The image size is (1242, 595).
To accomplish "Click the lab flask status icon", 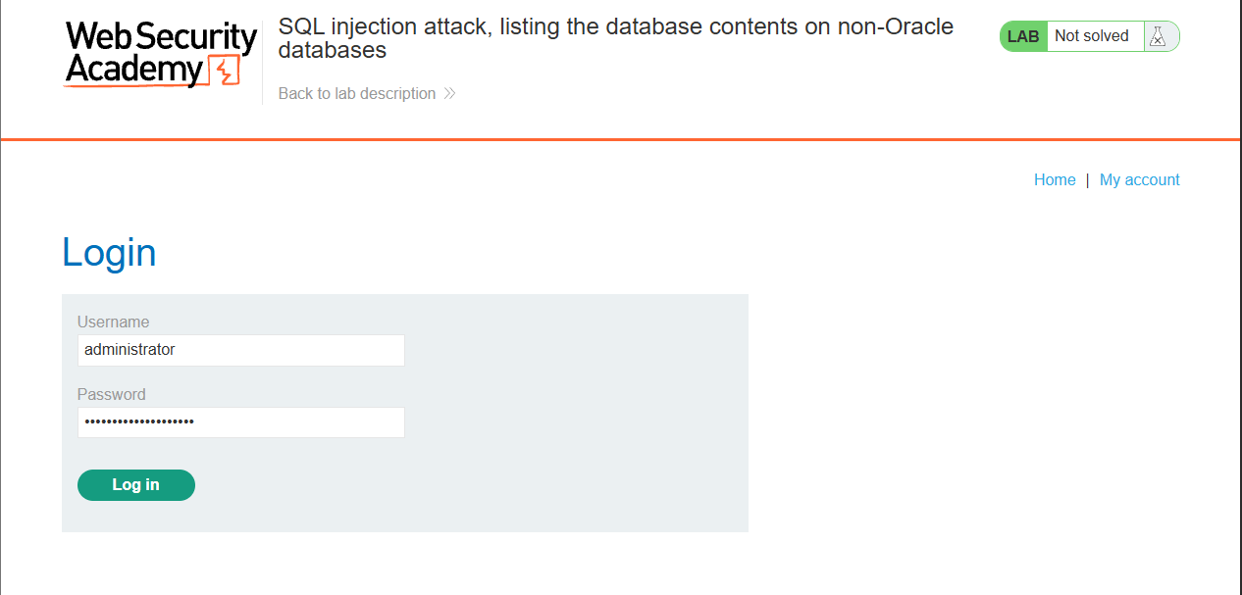I will click(x=1158, y=36).
